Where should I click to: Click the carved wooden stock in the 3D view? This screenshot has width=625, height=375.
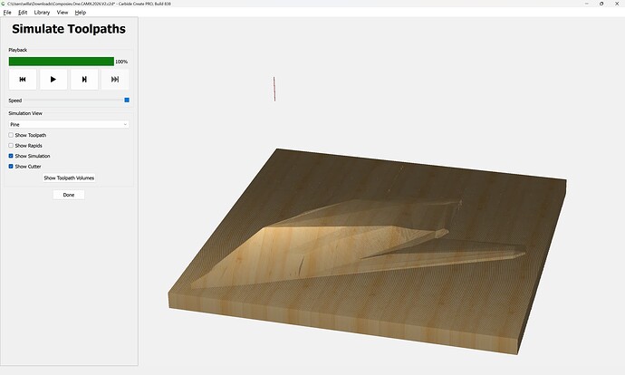coord(367,251)
